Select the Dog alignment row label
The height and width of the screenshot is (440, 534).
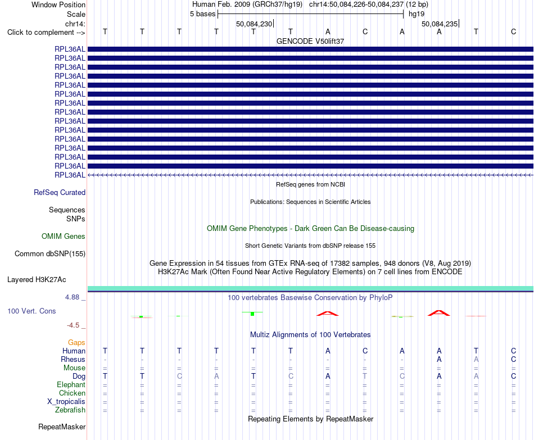(79, 377)
